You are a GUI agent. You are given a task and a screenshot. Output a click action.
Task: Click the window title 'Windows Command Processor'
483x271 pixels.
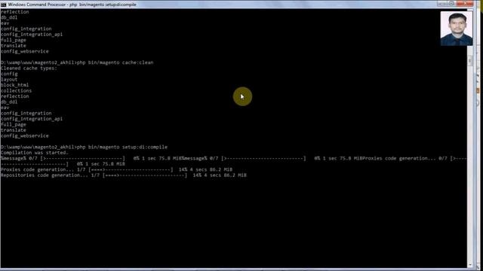click(37, 5)
